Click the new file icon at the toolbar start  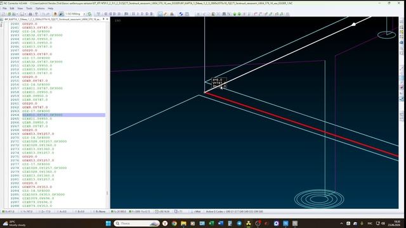[x=3, y=14]
